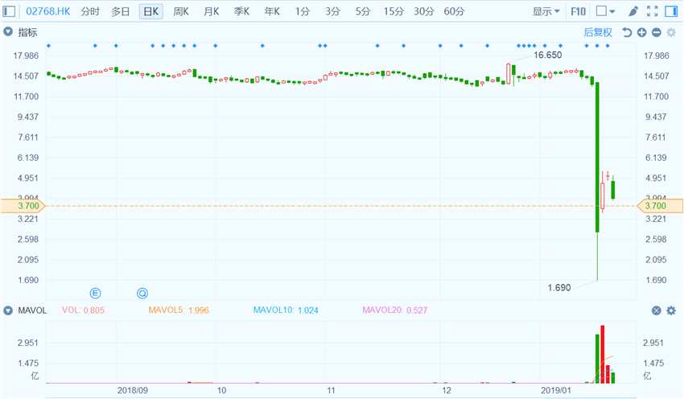Click the MAVOL20 0.527 legend label
684x399 pixels.
click(x=395, y=310)
